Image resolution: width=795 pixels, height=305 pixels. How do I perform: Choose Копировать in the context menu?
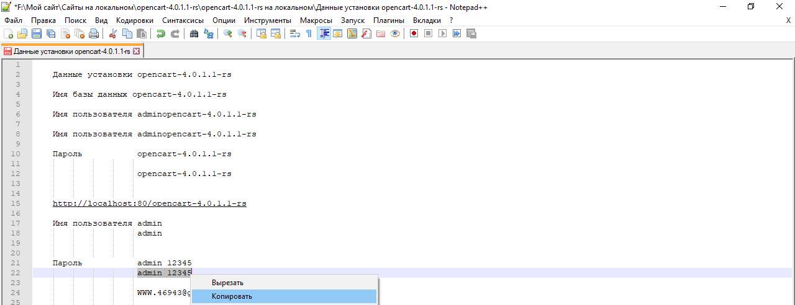point(232,296)
